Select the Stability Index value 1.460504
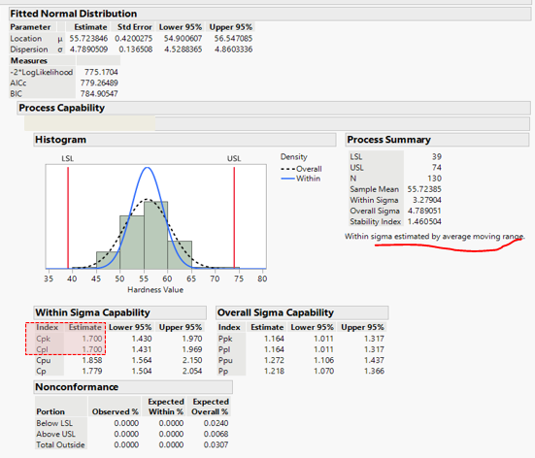The width and height of the screenshot is (535, 458). point(424,221)
